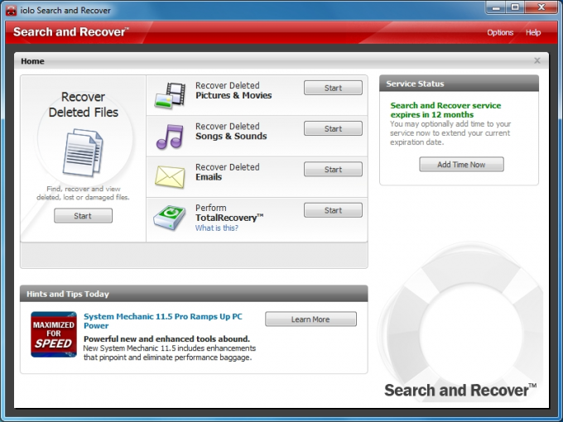This screenshot has width=563, height=422.
Task: Click the yellow envelope Emails icon
Action: (170, 177)
